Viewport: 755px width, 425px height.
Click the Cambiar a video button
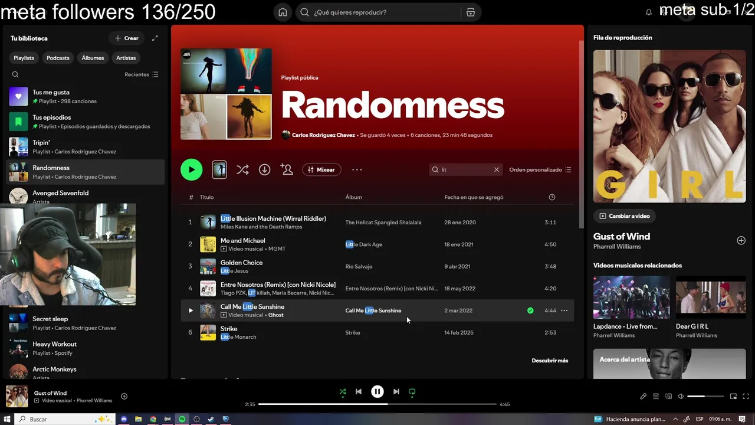pyautogui.click(x=624, y=216)
